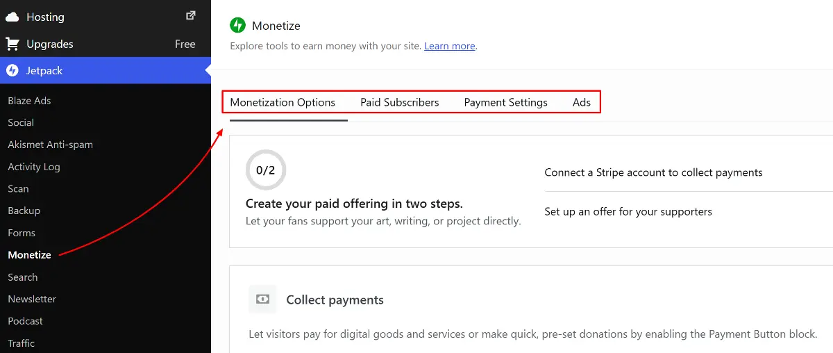Viewport: 833px width, 353px height.
Task: Click the Upgrades shopping cart icon
Action: click(x=12, y=44)
